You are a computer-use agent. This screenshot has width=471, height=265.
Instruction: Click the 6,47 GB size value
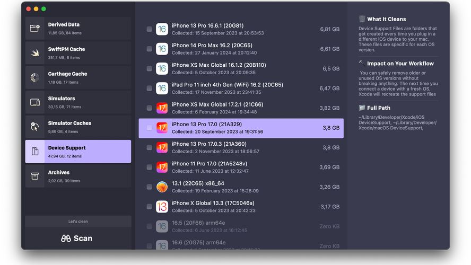329,88
